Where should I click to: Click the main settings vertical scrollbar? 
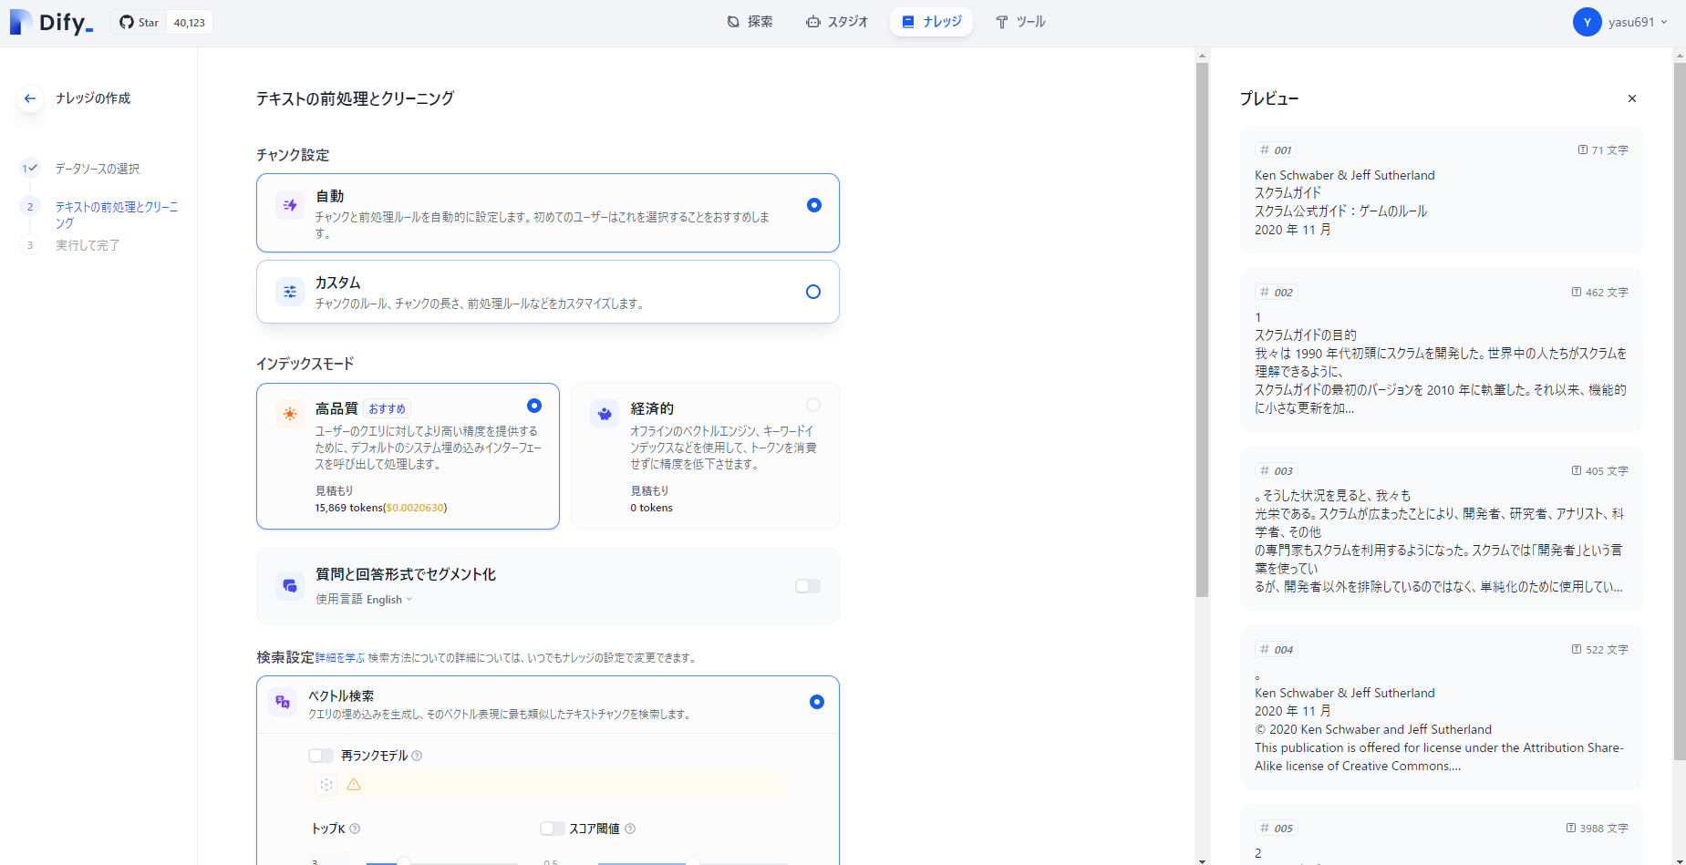1202,330
